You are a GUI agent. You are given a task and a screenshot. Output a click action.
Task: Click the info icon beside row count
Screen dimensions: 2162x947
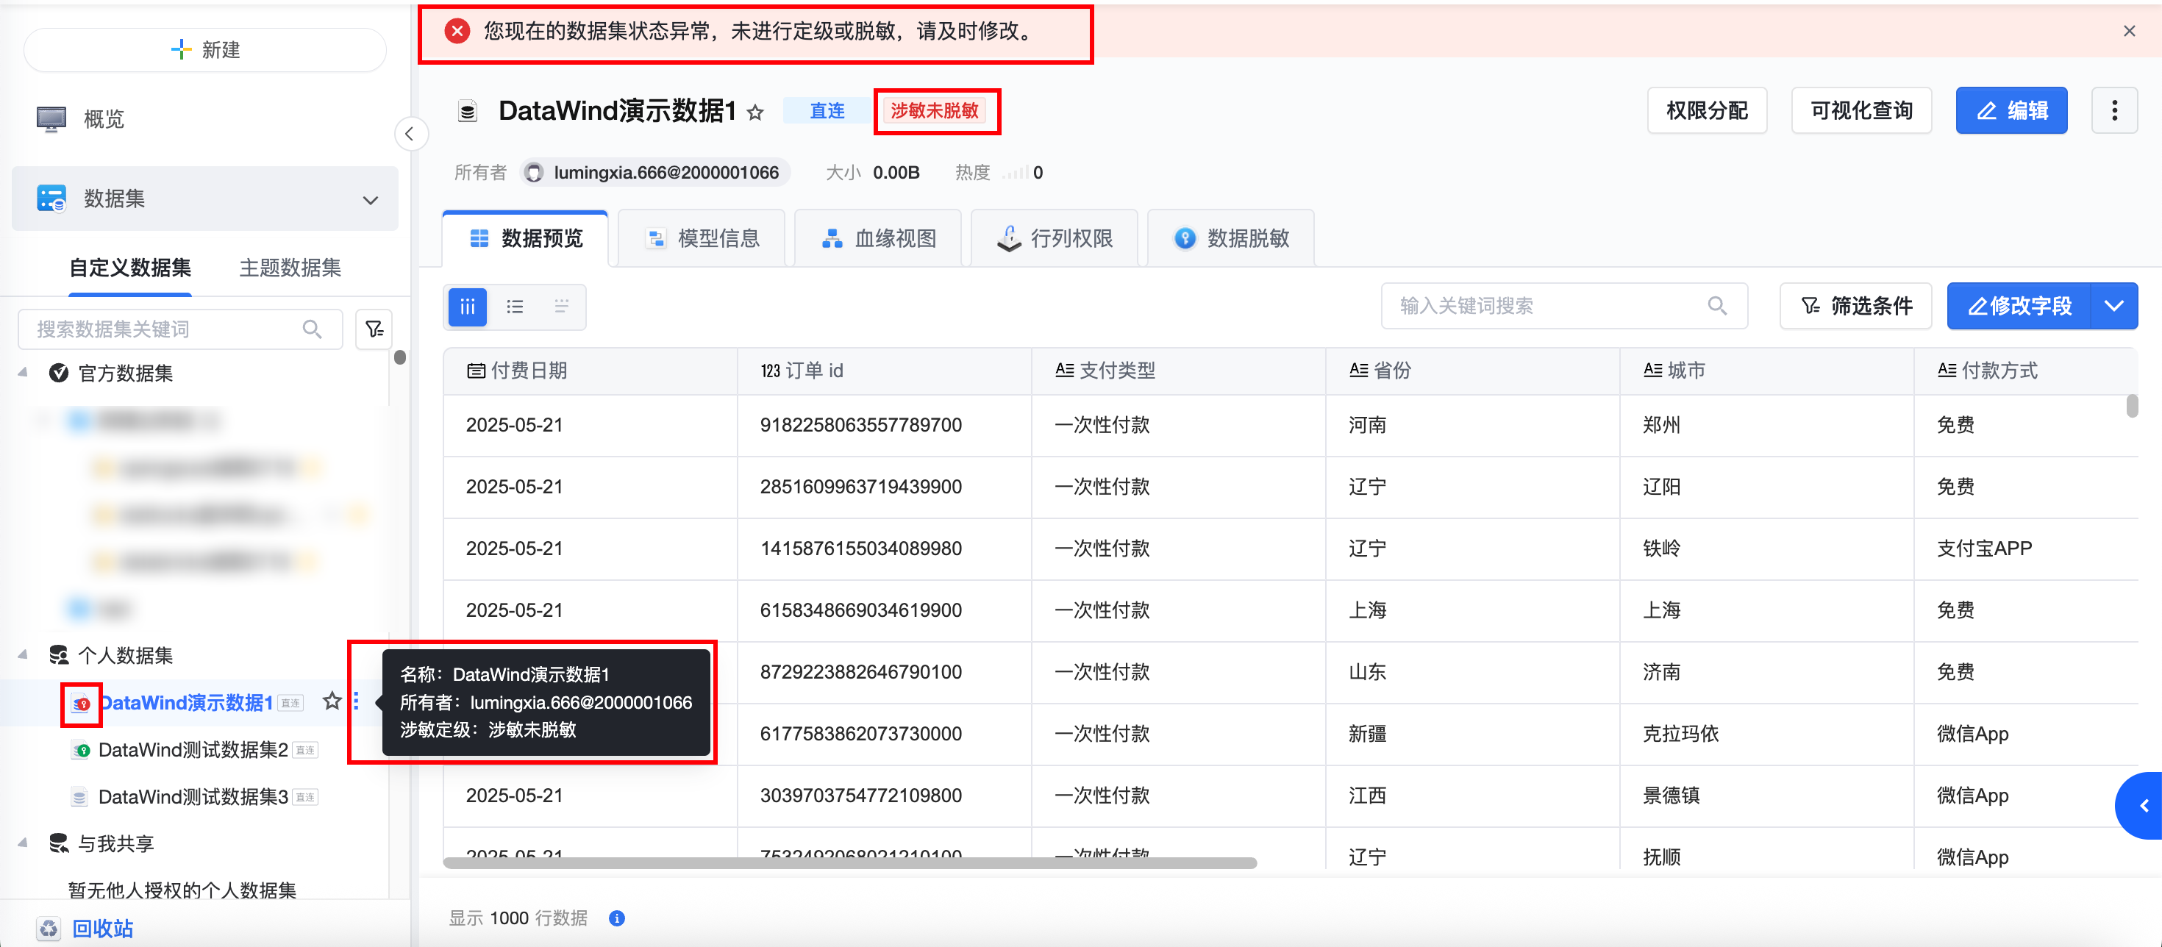[617, 918]
